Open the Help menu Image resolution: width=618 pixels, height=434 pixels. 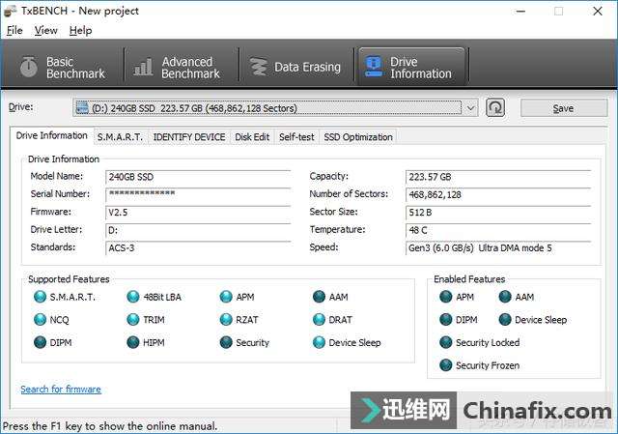point(80,30)
